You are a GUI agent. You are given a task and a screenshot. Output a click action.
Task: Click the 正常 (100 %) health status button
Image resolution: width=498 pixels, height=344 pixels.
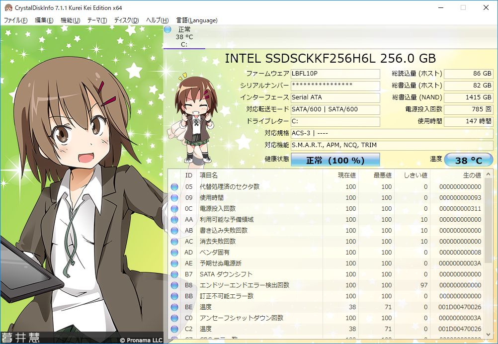click(x=335, y=160)
